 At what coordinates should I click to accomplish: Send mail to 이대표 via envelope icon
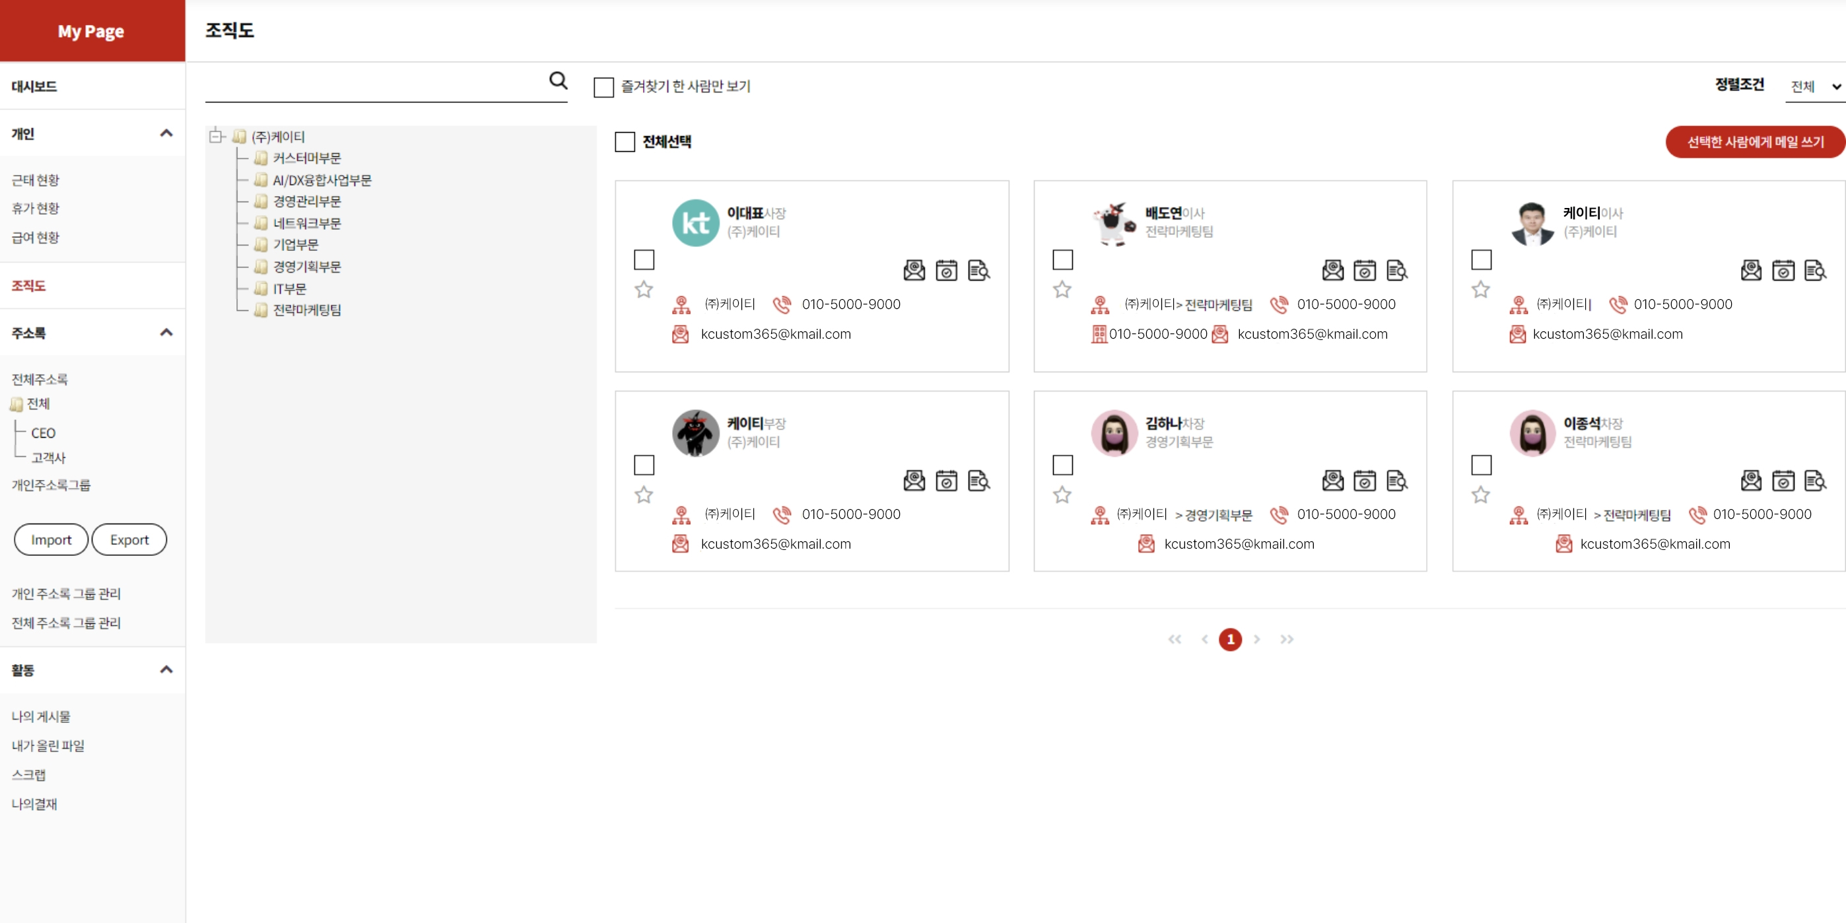point(914,270)
